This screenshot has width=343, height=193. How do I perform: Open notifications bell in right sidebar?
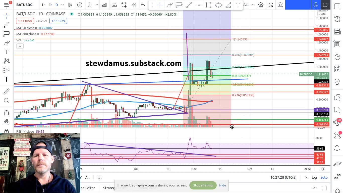pos(337,148)
